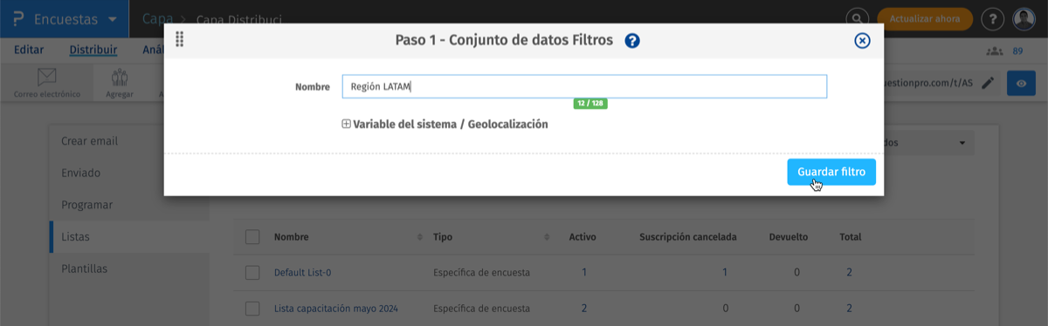Check the Default List-0 row checkbox

(x=252, y=273)
